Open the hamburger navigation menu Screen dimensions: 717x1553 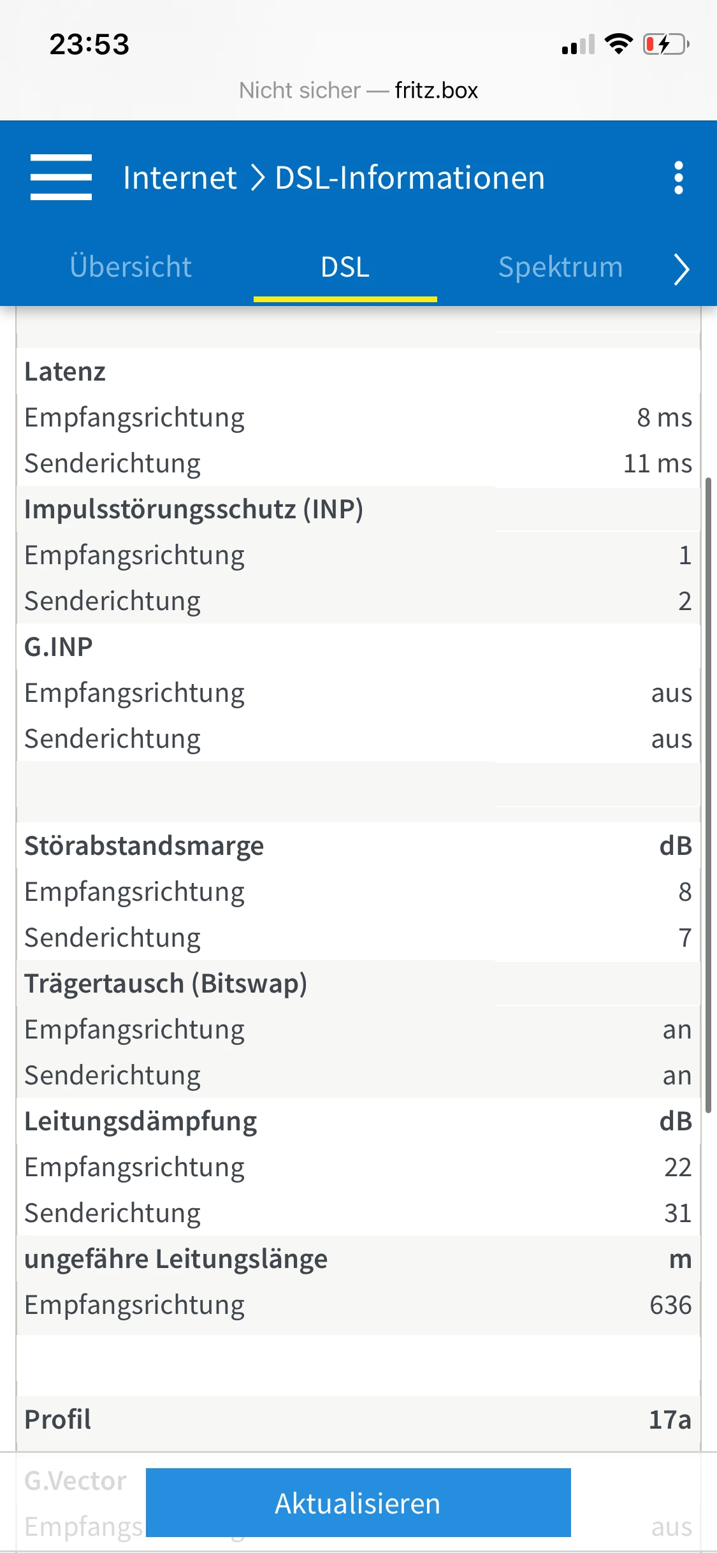[61, 177]
